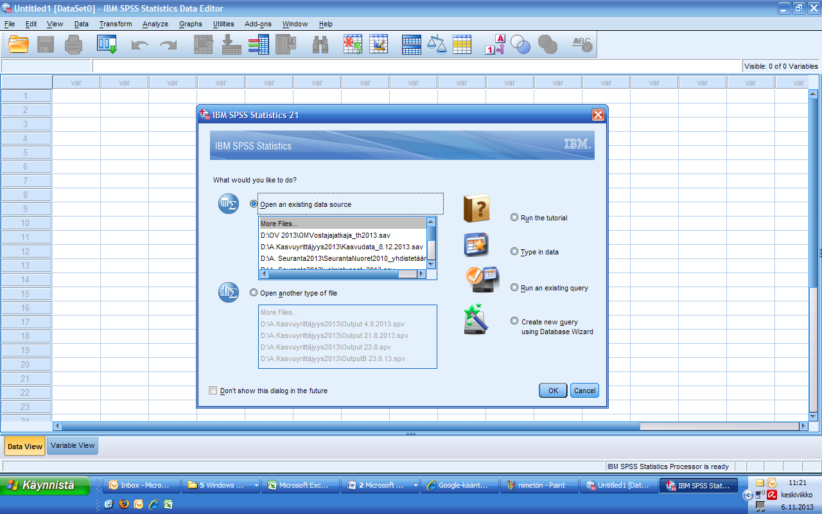Viewport: 822px width, 514px height.
Task: Click the Run an existing query icon
Action: click(x=481, y=280)
